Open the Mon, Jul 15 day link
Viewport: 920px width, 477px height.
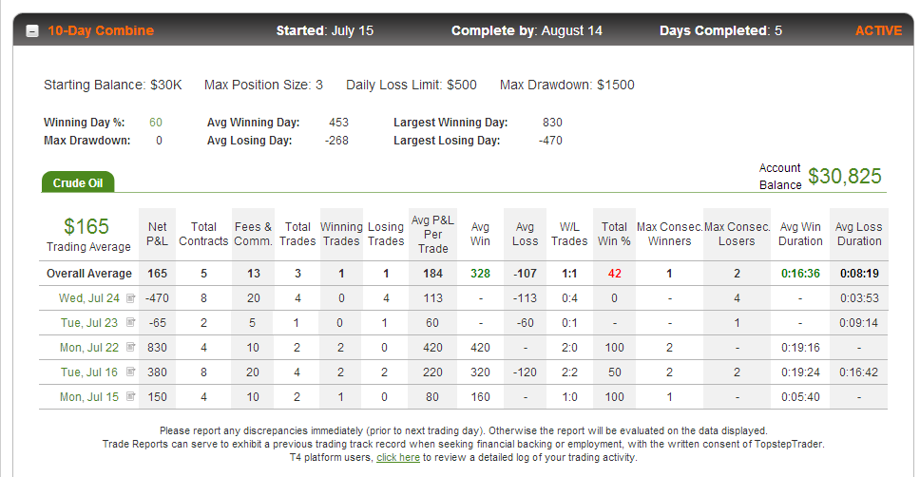coord(89,396)
